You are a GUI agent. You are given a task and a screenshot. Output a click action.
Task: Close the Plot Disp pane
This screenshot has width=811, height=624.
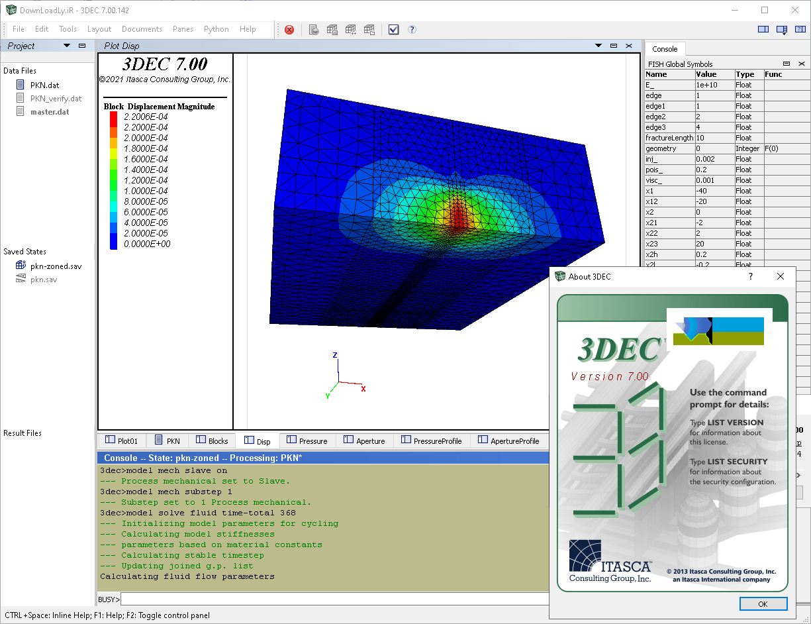point(629,46)
